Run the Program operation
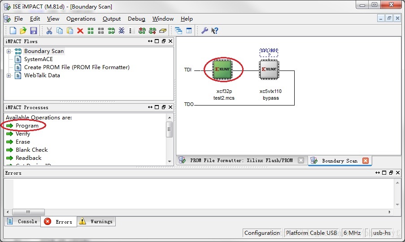The width and height of the screenshot is (405, 242). [x=27, y=126]
